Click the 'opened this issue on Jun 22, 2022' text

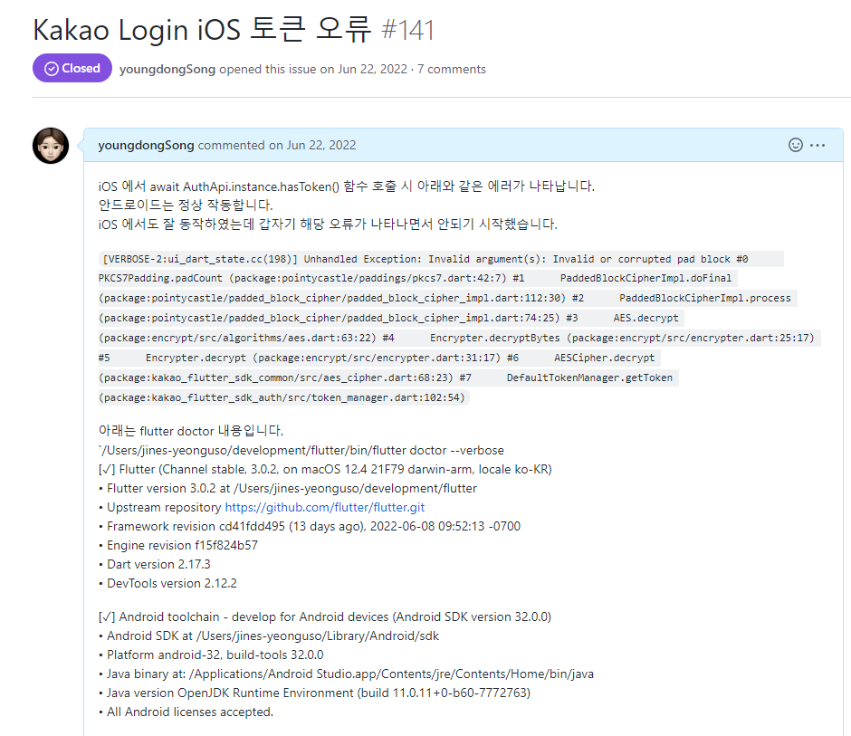click(313, 70)
